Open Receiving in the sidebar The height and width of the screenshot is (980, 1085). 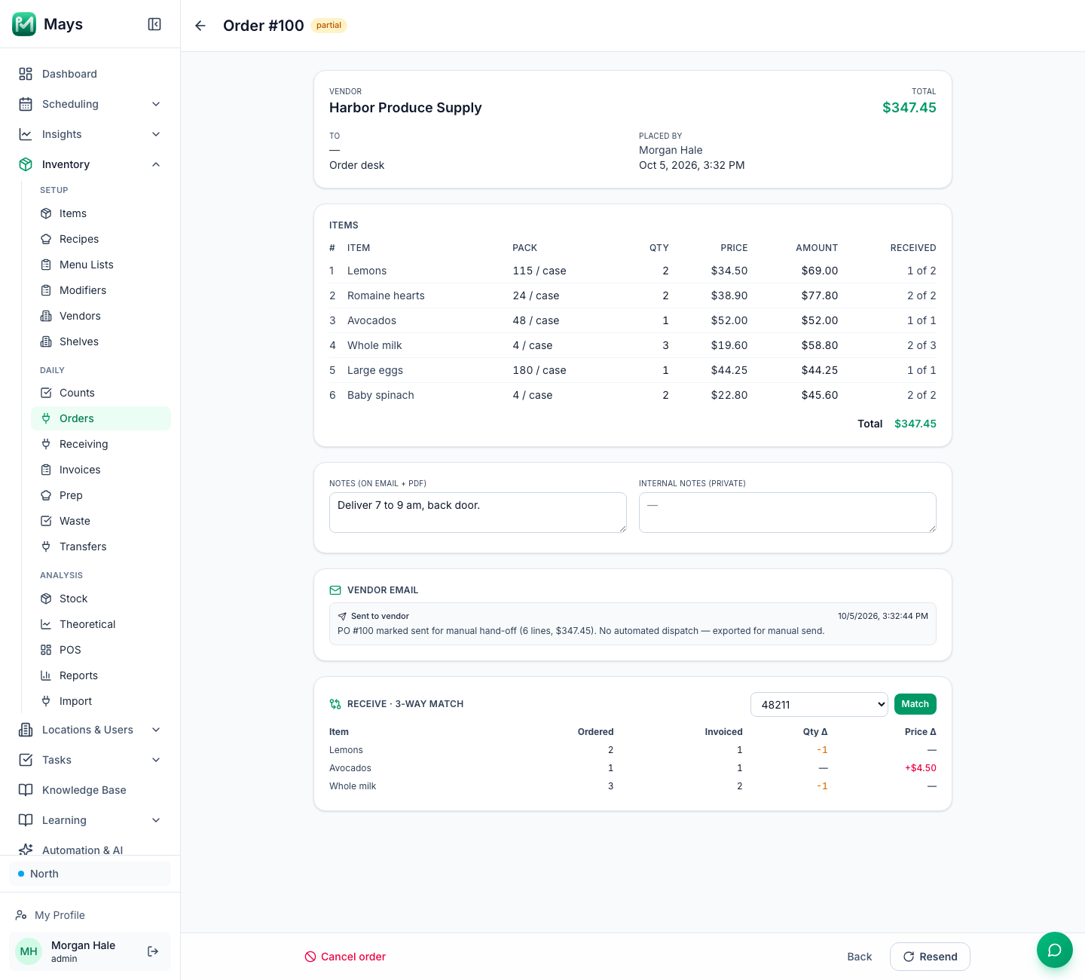pos(101,444)
